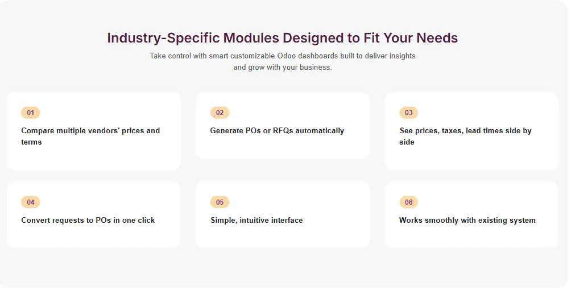The image size is (571, 288).
Task: Click the subtitle about Odoo dashboards
Action: pos(282,61)
